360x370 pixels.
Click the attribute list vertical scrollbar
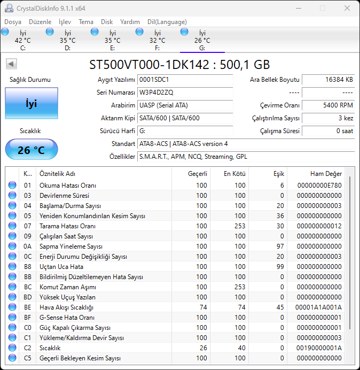coord(350,252)
